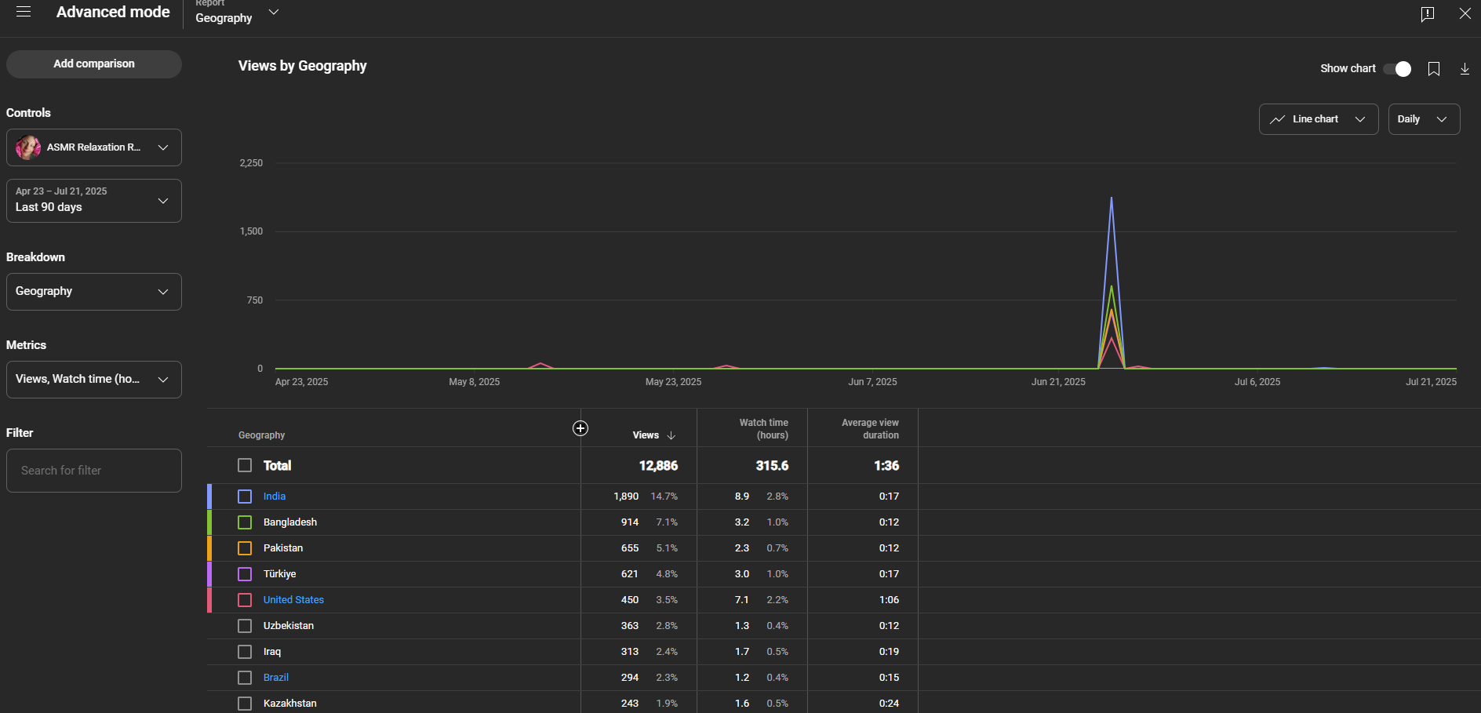Toggle the Bangladesh row checkbox

(245, 522)
